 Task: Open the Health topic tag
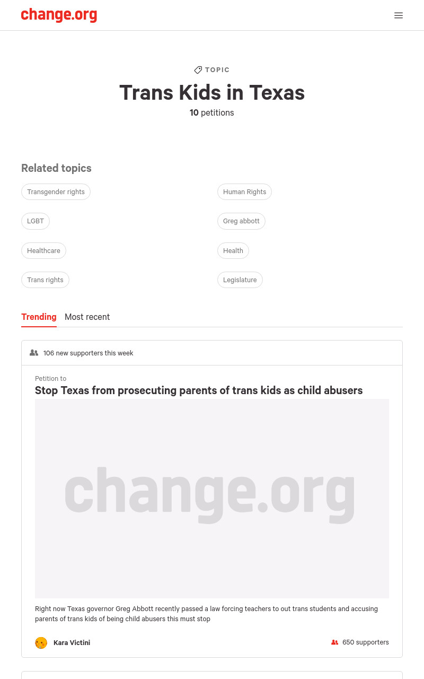point(233,250)
